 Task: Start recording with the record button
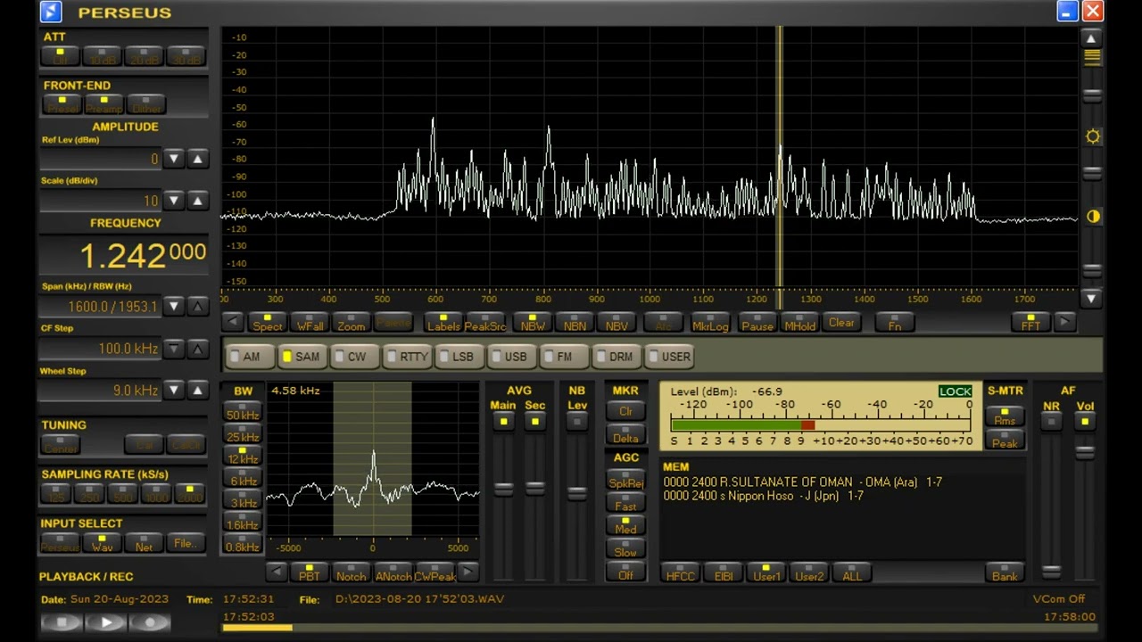point(150,622)
